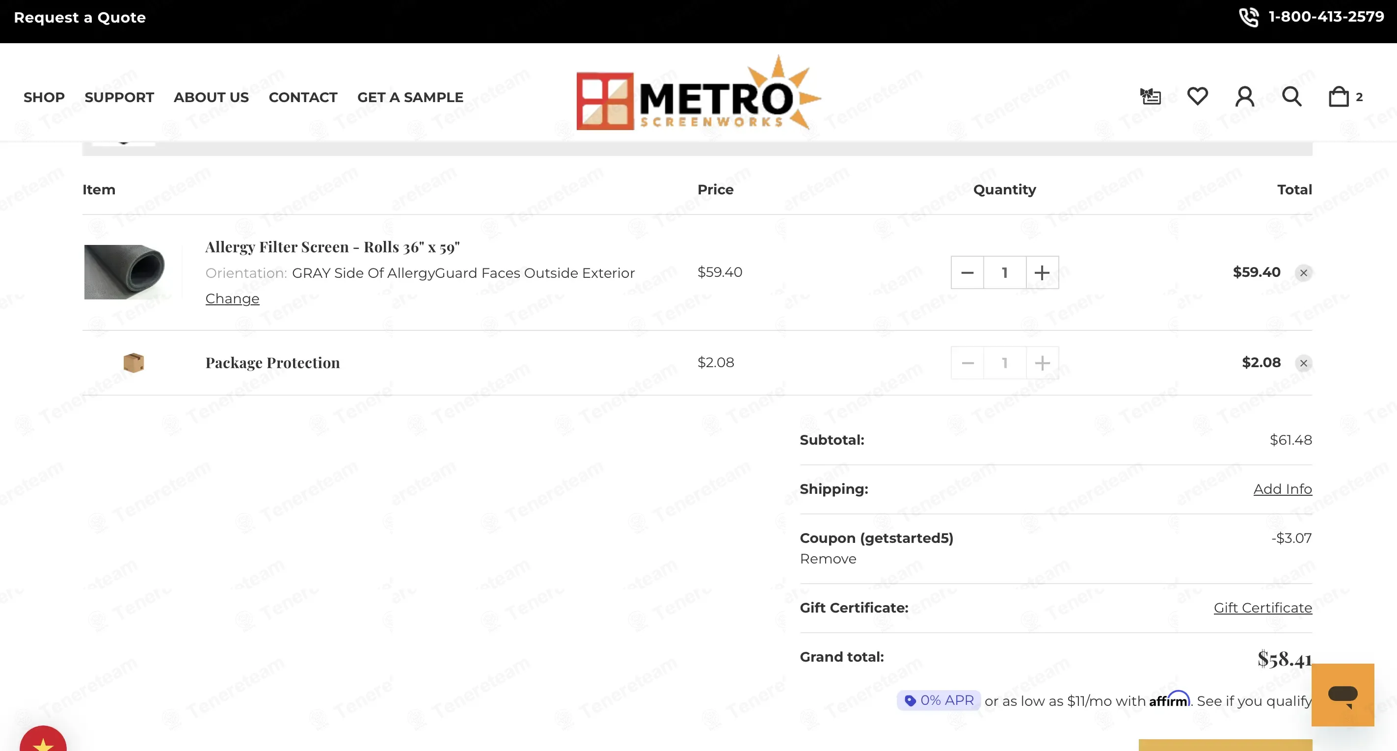Change the orientation option link
The width and height of the screenshot is (1397, 751).
click(x=232, y=299)
